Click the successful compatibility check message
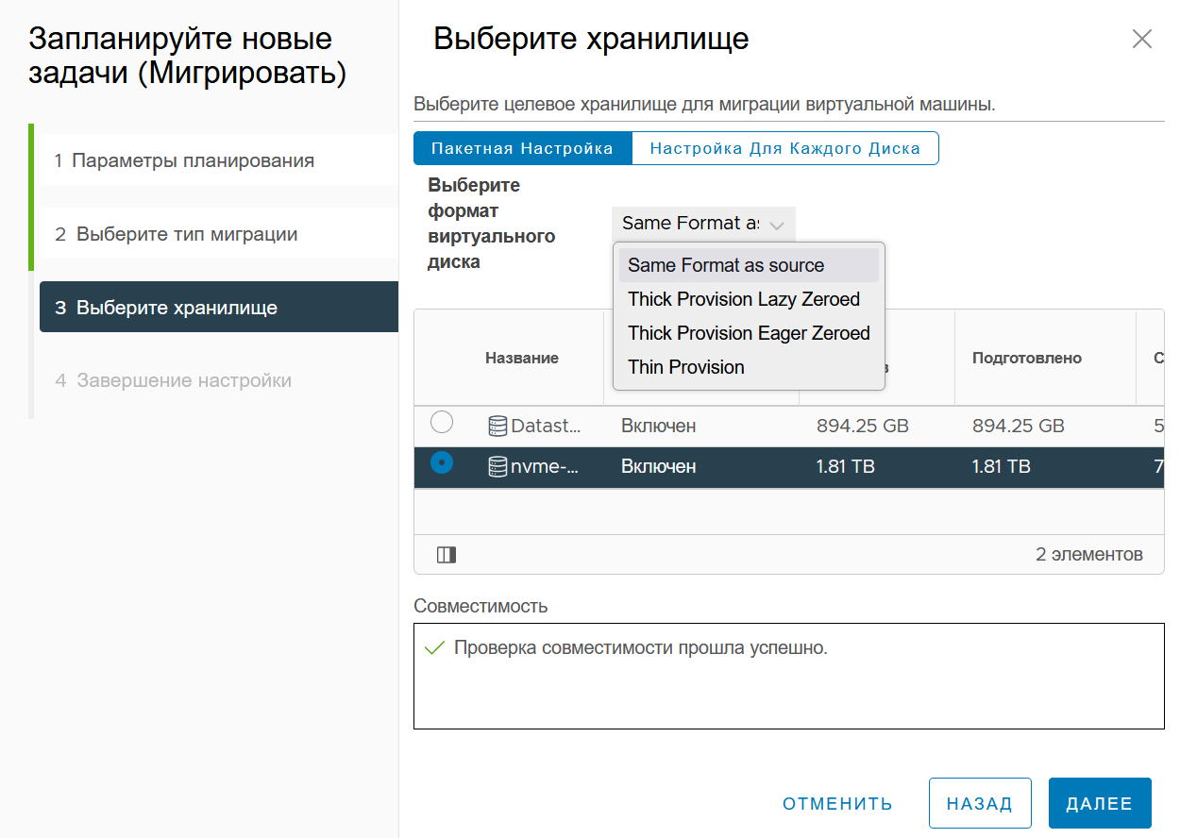This screenshot has height=838, width=1180. click(x=641, y=648)
